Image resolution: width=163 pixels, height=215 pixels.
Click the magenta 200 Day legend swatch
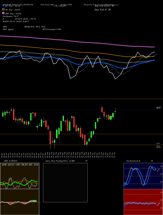(x=4, y=13)
